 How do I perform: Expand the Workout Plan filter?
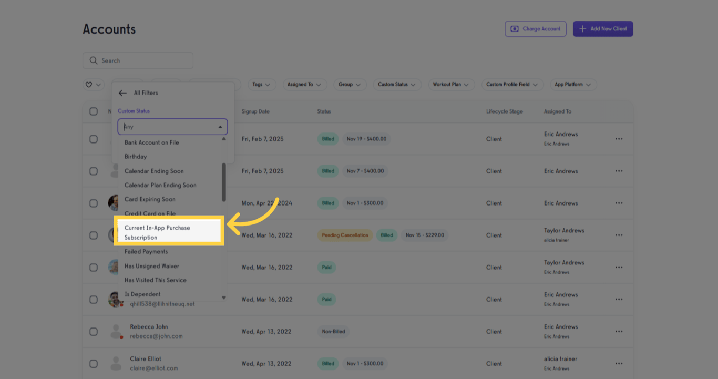[451, 84]
